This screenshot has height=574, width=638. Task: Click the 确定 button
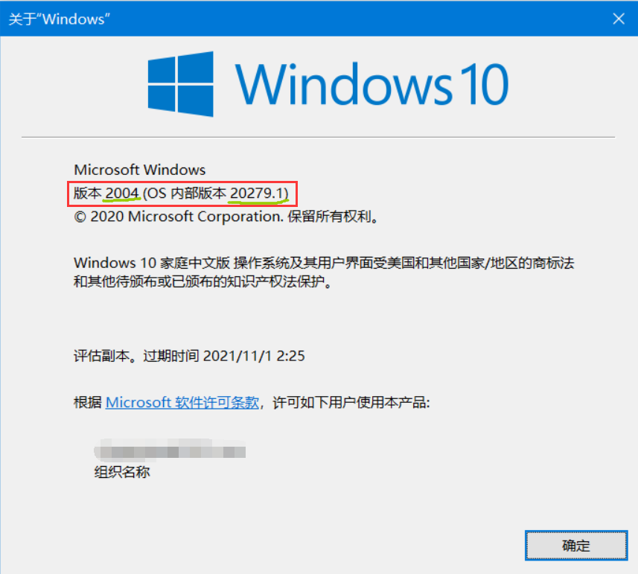click(576, 545)
